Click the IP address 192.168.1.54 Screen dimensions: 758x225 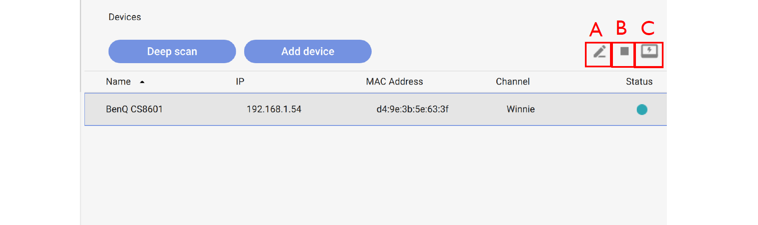(x=274, y=109)
